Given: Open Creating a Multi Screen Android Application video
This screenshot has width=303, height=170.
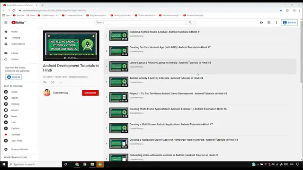Looking at the screenshot, I should 171,125.
